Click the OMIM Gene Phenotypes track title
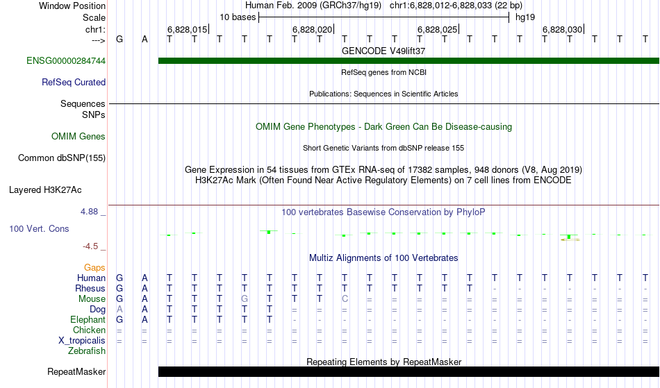The width and height of the screenshot is (660, 388). [384, 127]
